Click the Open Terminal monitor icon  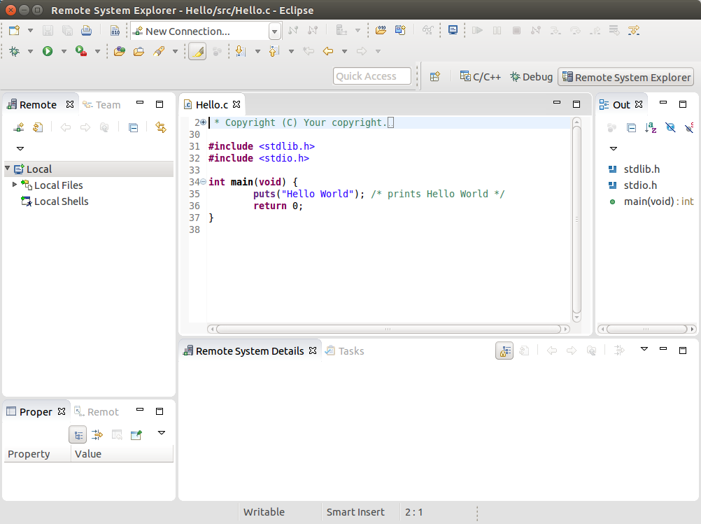click(453, 31)
